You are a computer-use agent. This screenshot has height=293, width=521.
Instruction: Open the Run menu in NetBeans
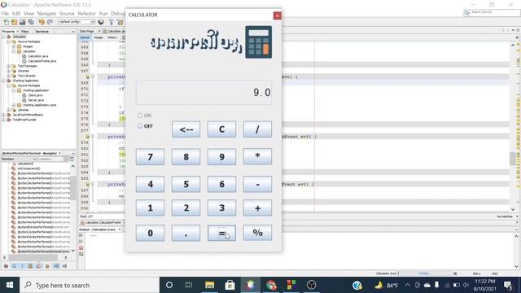(103, 14)
